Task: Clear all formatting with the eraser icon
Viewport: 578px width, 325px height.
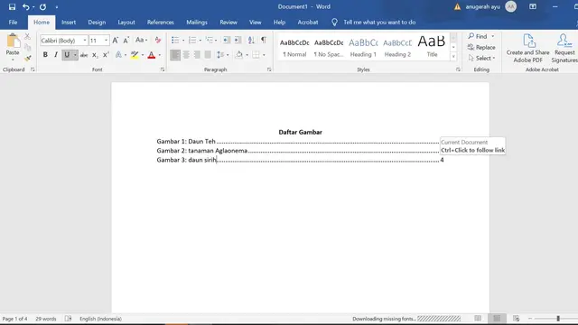Action: pyautogui.click(x=158, y=40)
